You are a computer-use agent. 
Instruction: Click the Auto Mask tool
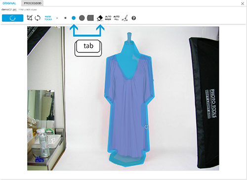(x=108, y=18)
